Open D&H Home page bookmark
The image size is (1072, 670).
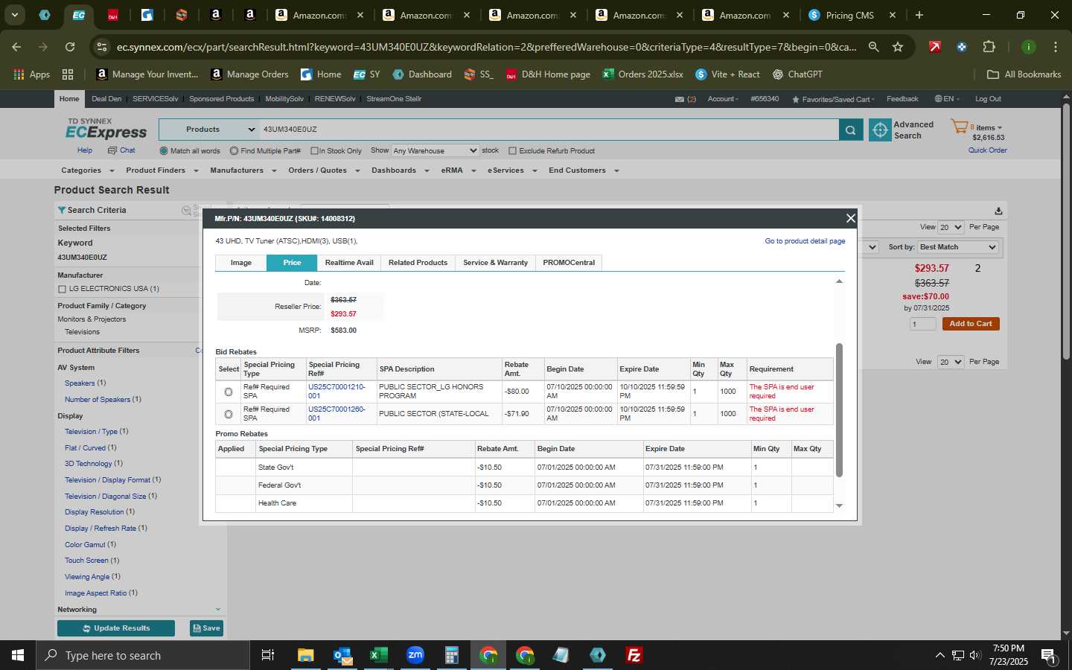[548, 74]
